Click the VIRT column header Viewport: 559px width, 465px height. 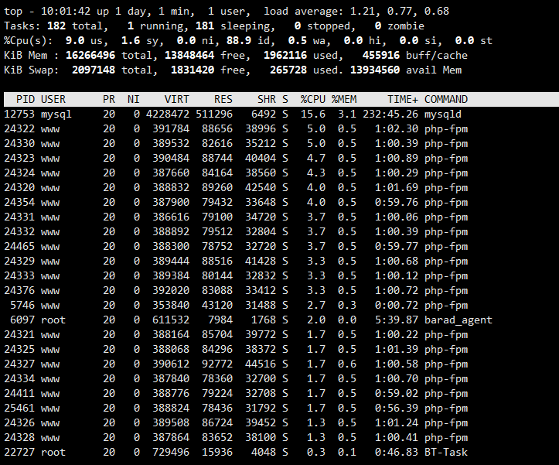click(x=176, y=99)
